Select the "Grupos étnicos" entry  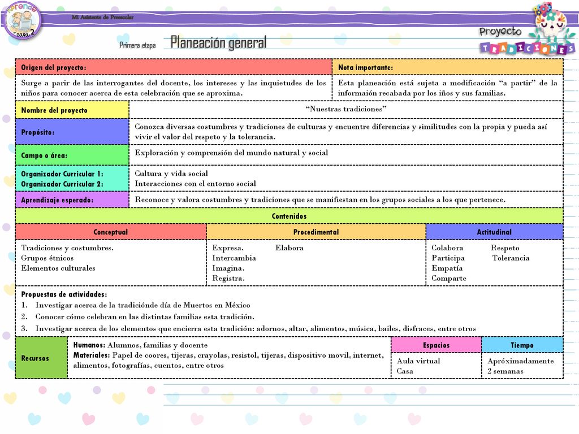click(x=47, y=258)
